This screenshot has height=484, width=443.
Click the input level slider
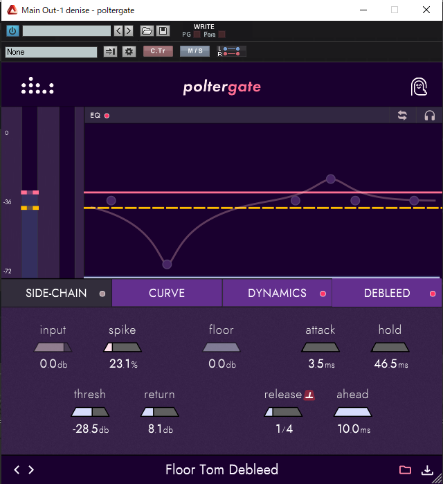53,348
